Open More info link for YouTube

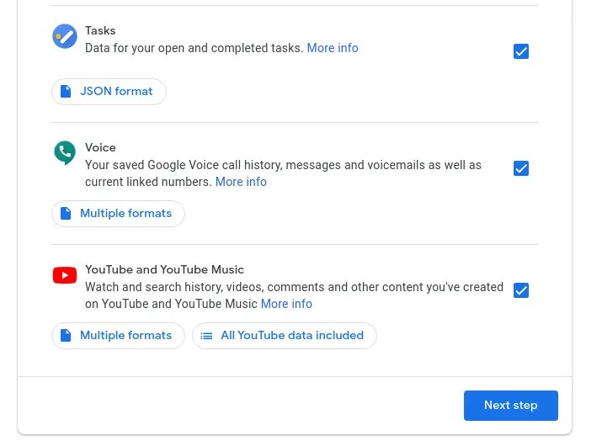pyautogui.click(x=286, y=304)
